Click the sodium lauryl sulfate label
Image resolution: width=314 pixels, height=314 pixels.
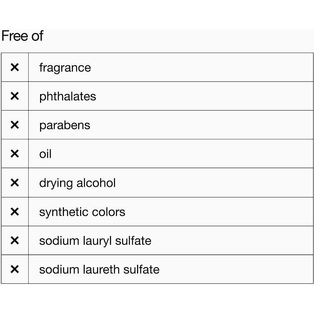(95, 241)
